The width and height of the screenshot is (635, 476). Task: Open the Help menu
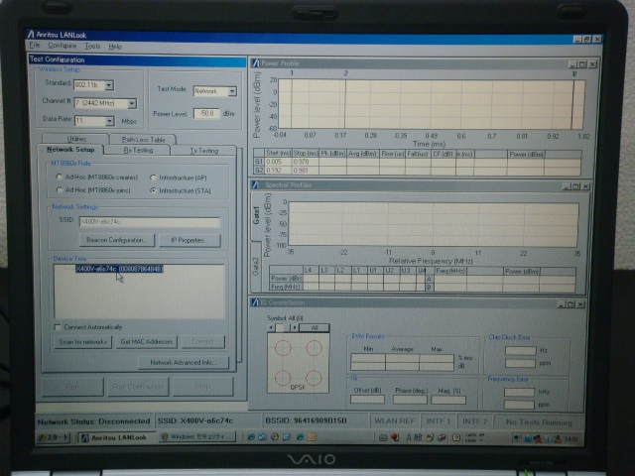tap(115, 47)
